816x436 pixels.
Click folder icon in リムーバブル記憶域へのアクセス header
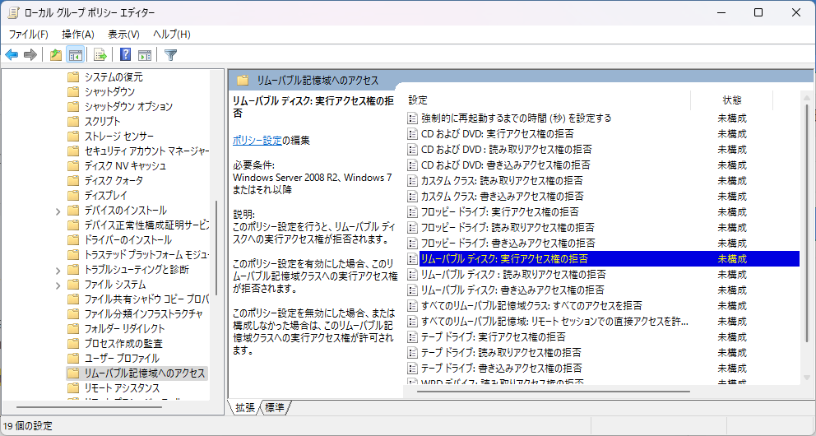click(243, 80)
